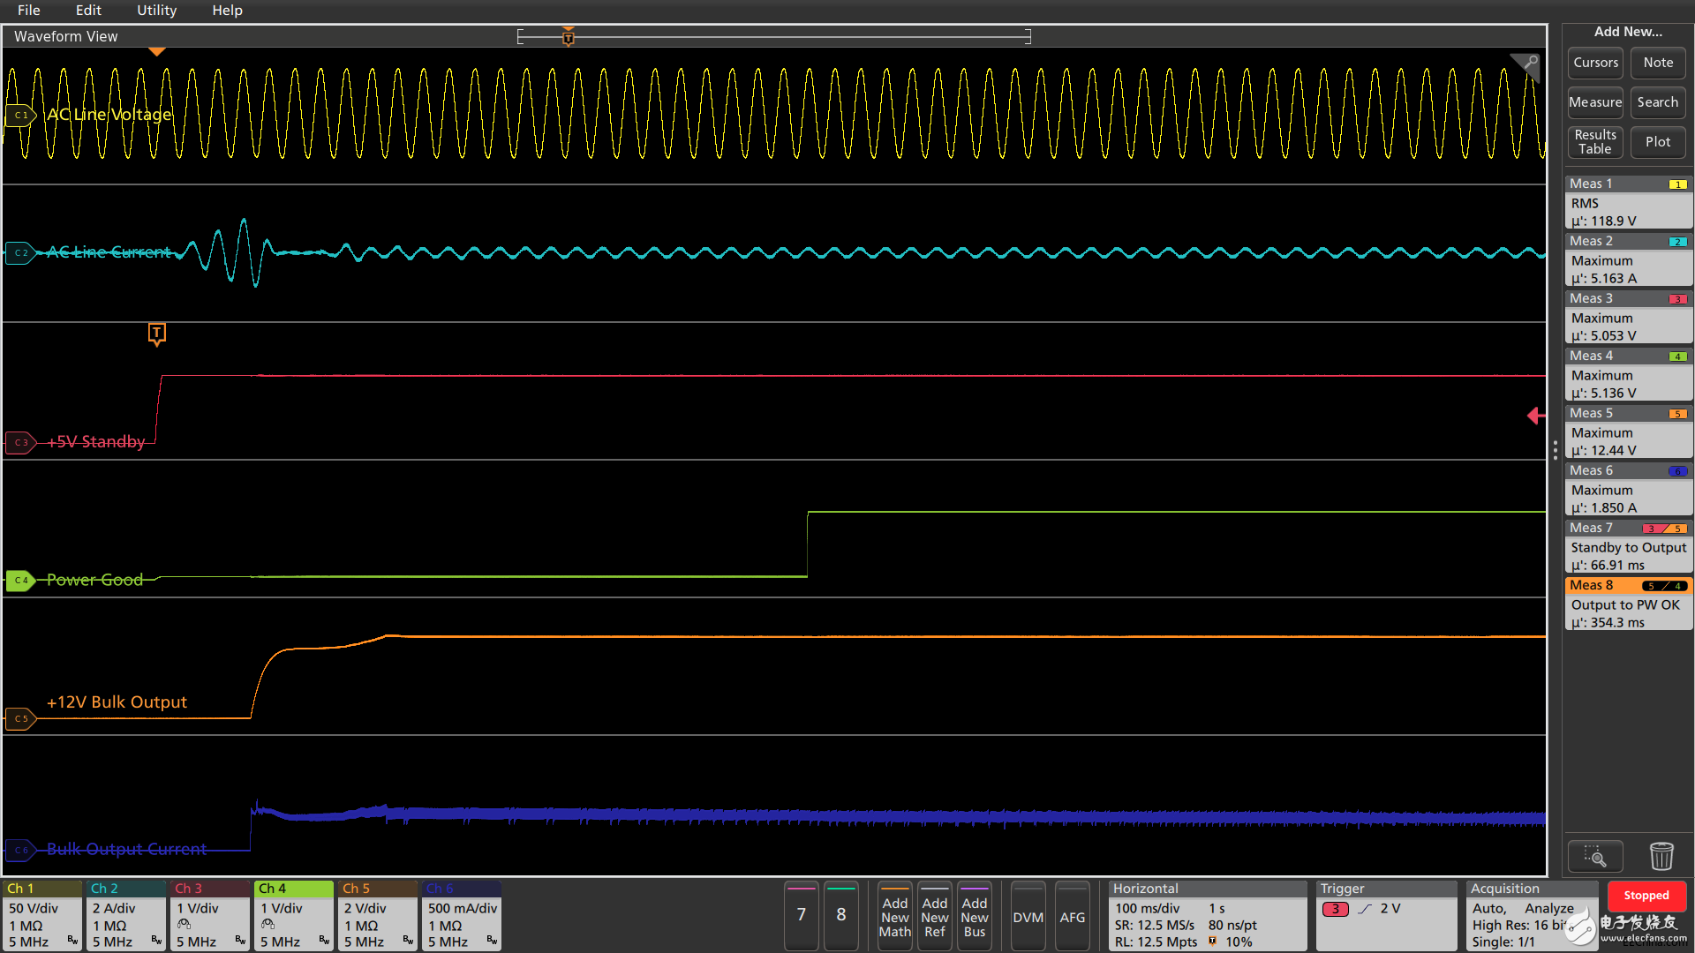
Task: Click the Search icon in toolbar
Action: 1655,101
